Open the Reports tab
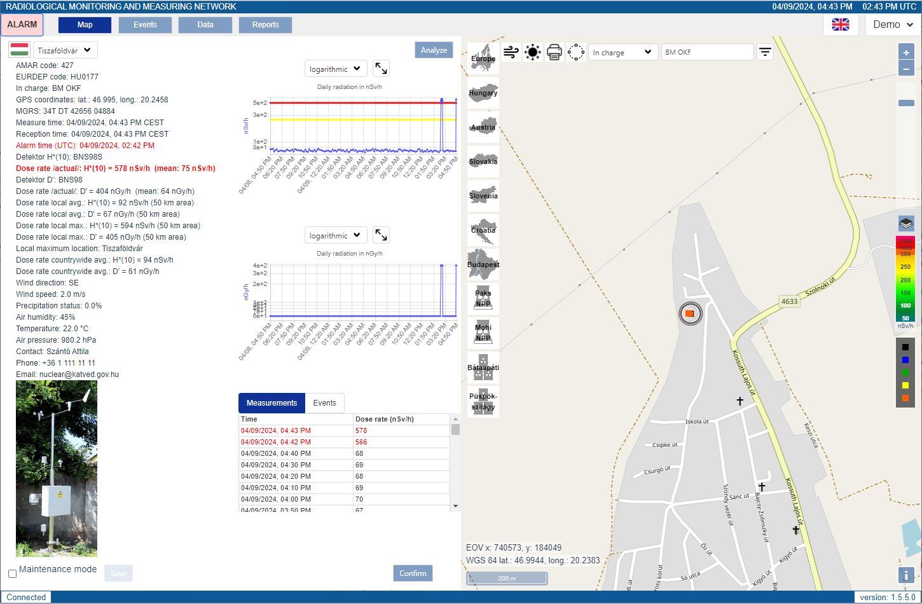Image resolution: width=922 pixels, height=604 pixels. pos(265,25)
